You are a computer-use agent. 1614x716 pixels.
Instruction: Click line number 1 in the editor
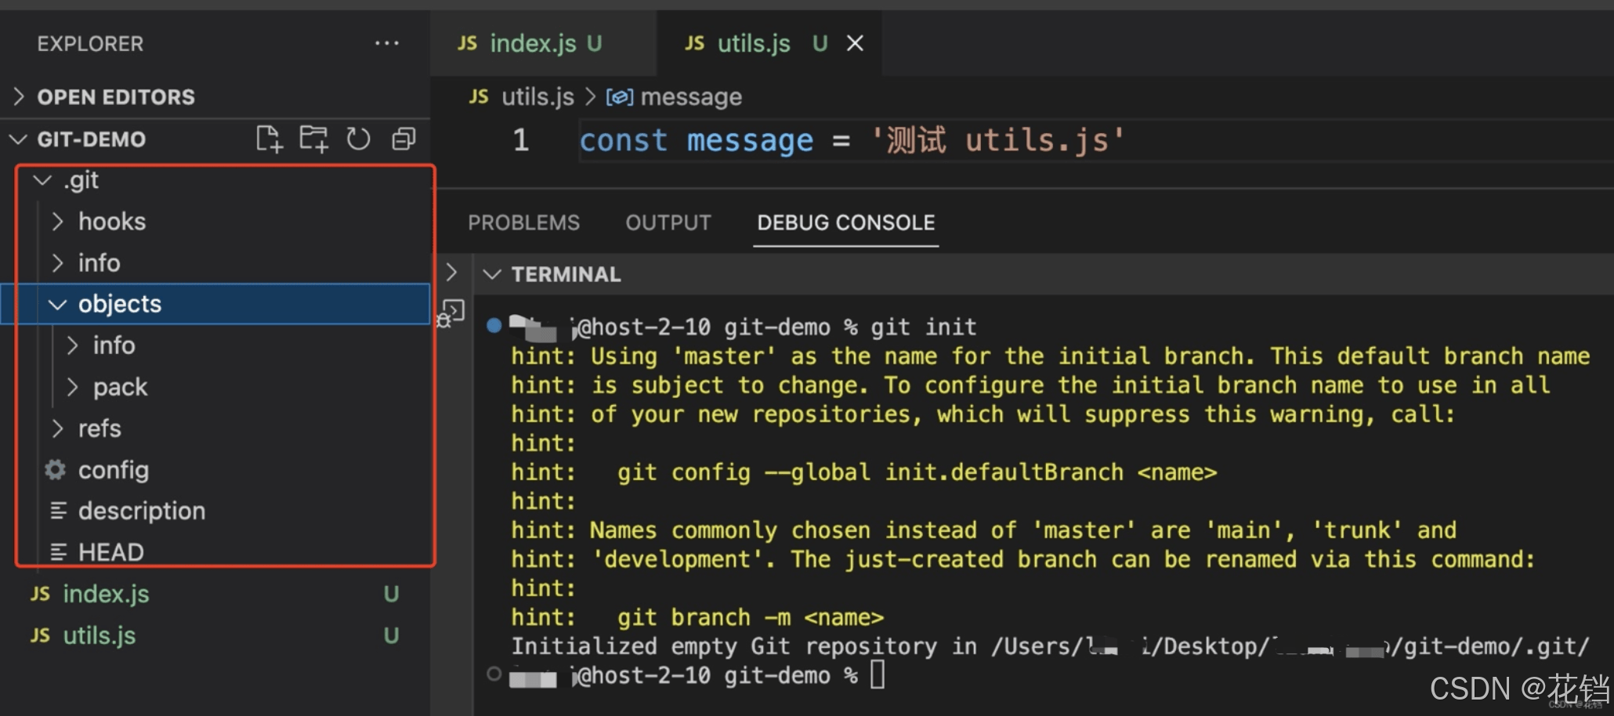pyautogui.click(x=521, y=141)
